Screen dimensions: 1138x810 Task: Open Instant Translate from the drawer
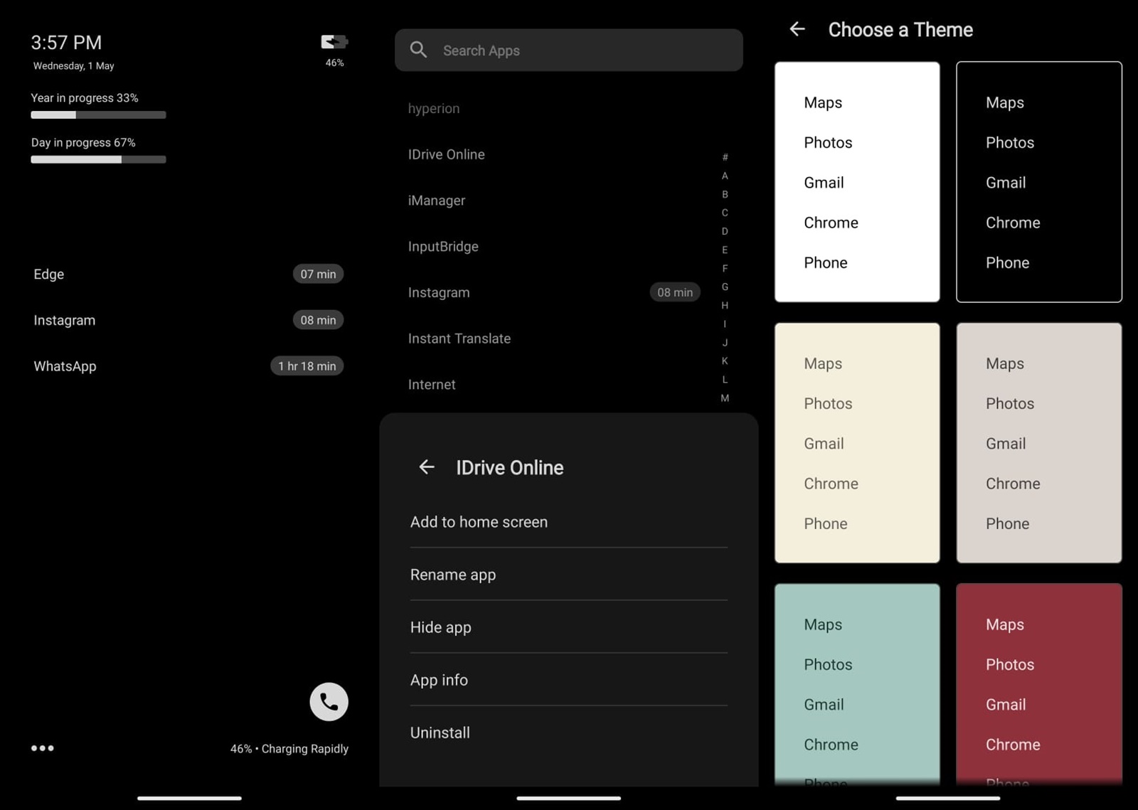click(x=459, y=339)
